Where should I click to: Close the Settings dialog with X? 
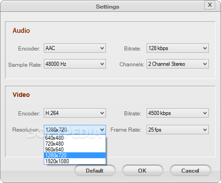[x=210, y=5]
